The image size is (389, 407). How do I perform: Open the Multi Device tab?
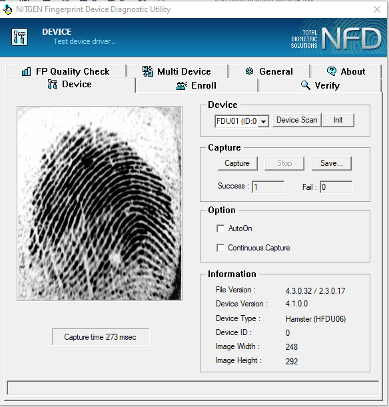tap(177, 71)
